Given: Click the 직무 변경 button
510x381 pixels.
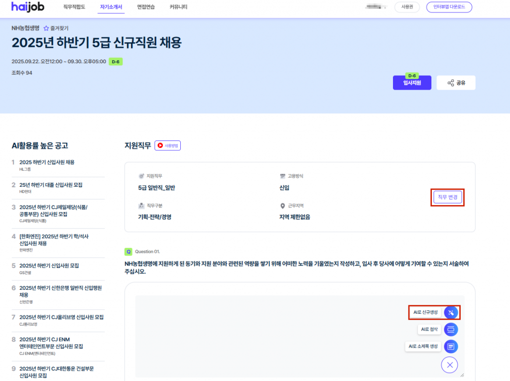Looking at the screenshot, I should tap(448, 197).
